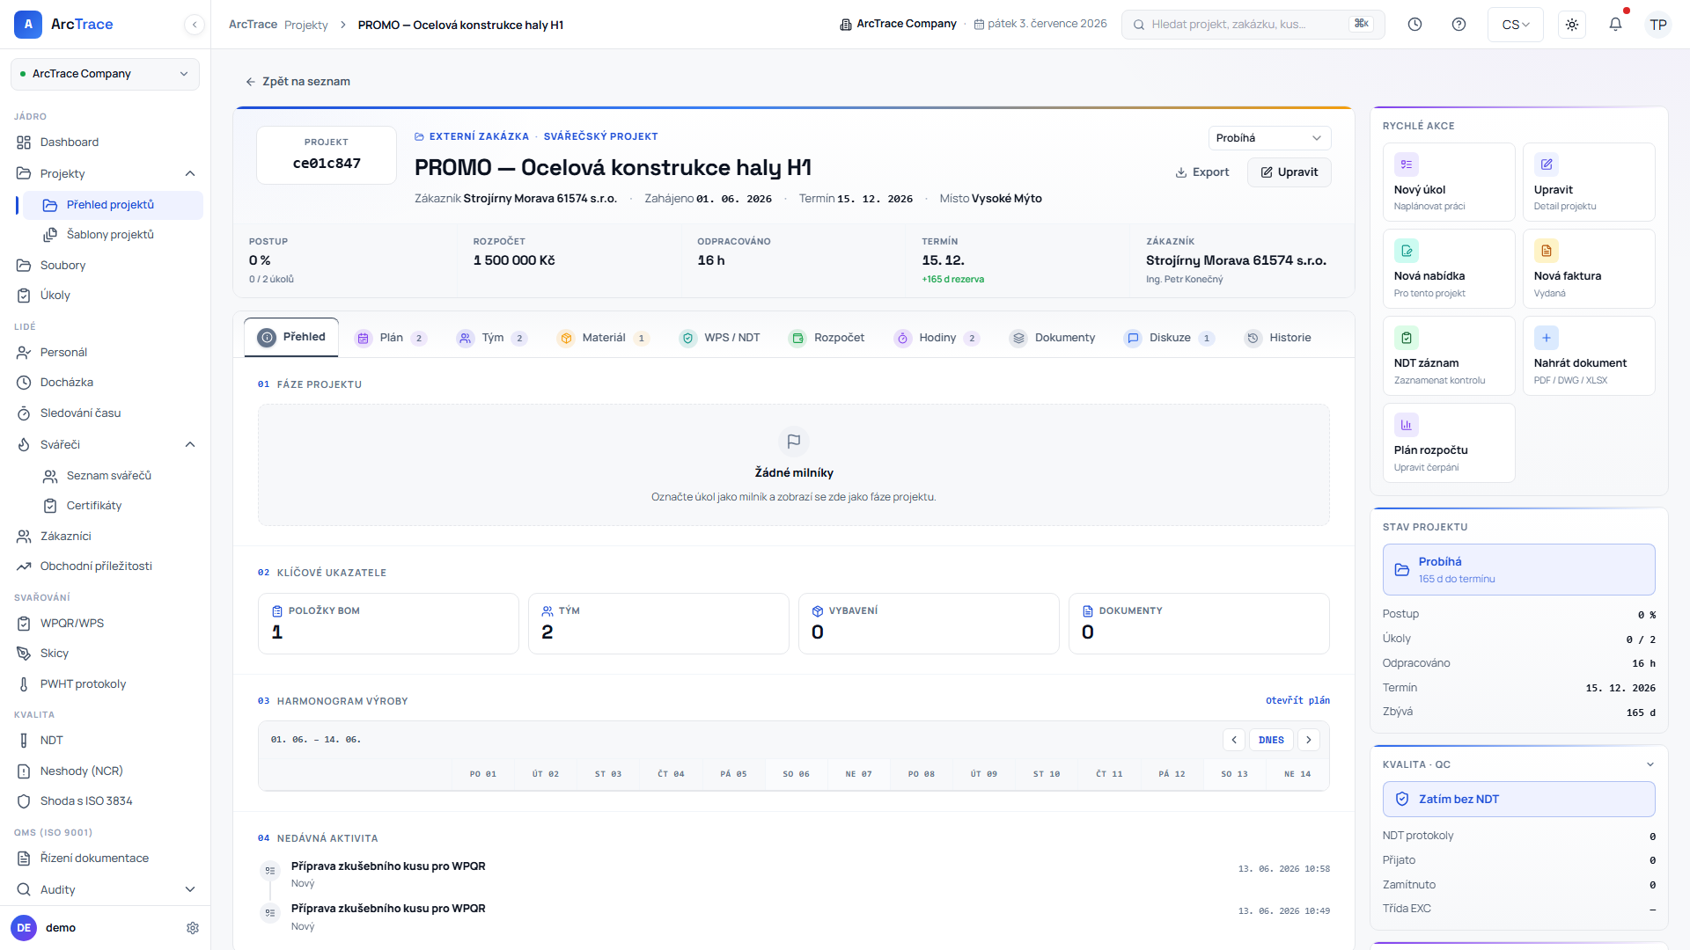This screenshot has height=950, width=1690.
Task: Switch to the Rozpočet tab
Action: [827, 339]
